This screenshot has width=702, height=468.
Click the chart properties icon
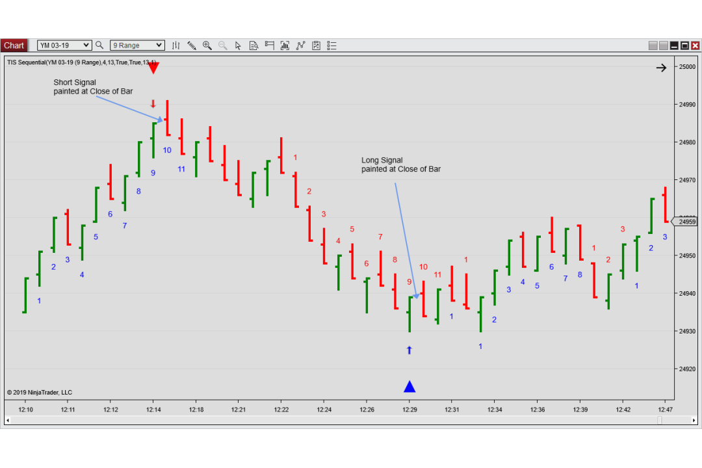(316, 45)
